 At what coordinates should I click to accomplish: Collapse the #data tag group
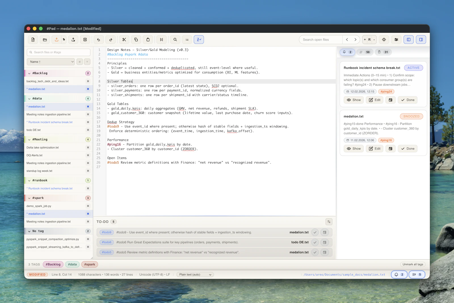29,99
